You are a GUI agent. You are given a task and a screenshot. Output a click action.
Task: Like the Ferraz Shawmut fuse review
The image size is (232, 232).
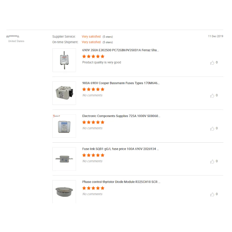click(x=212, y=63)
